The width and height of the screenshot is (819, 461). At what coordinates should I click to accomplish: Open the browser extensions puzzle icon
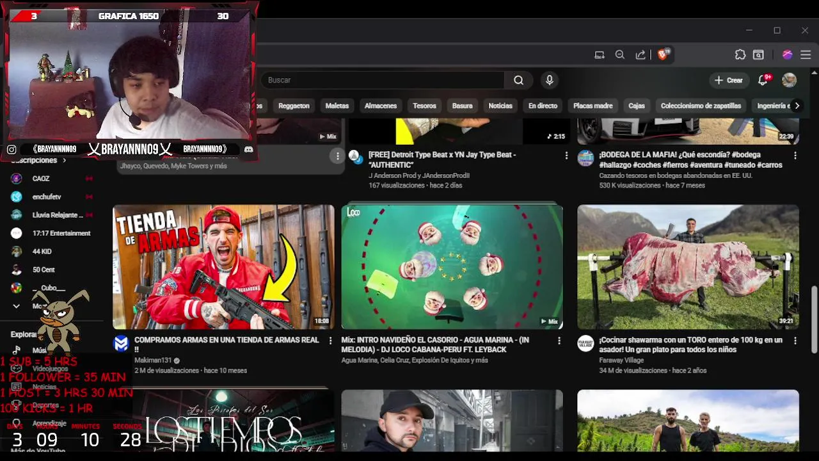click(x=740, y=54)
